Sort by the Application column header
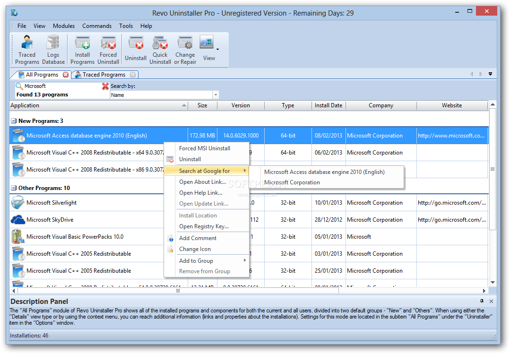 (x=99, y=105)
